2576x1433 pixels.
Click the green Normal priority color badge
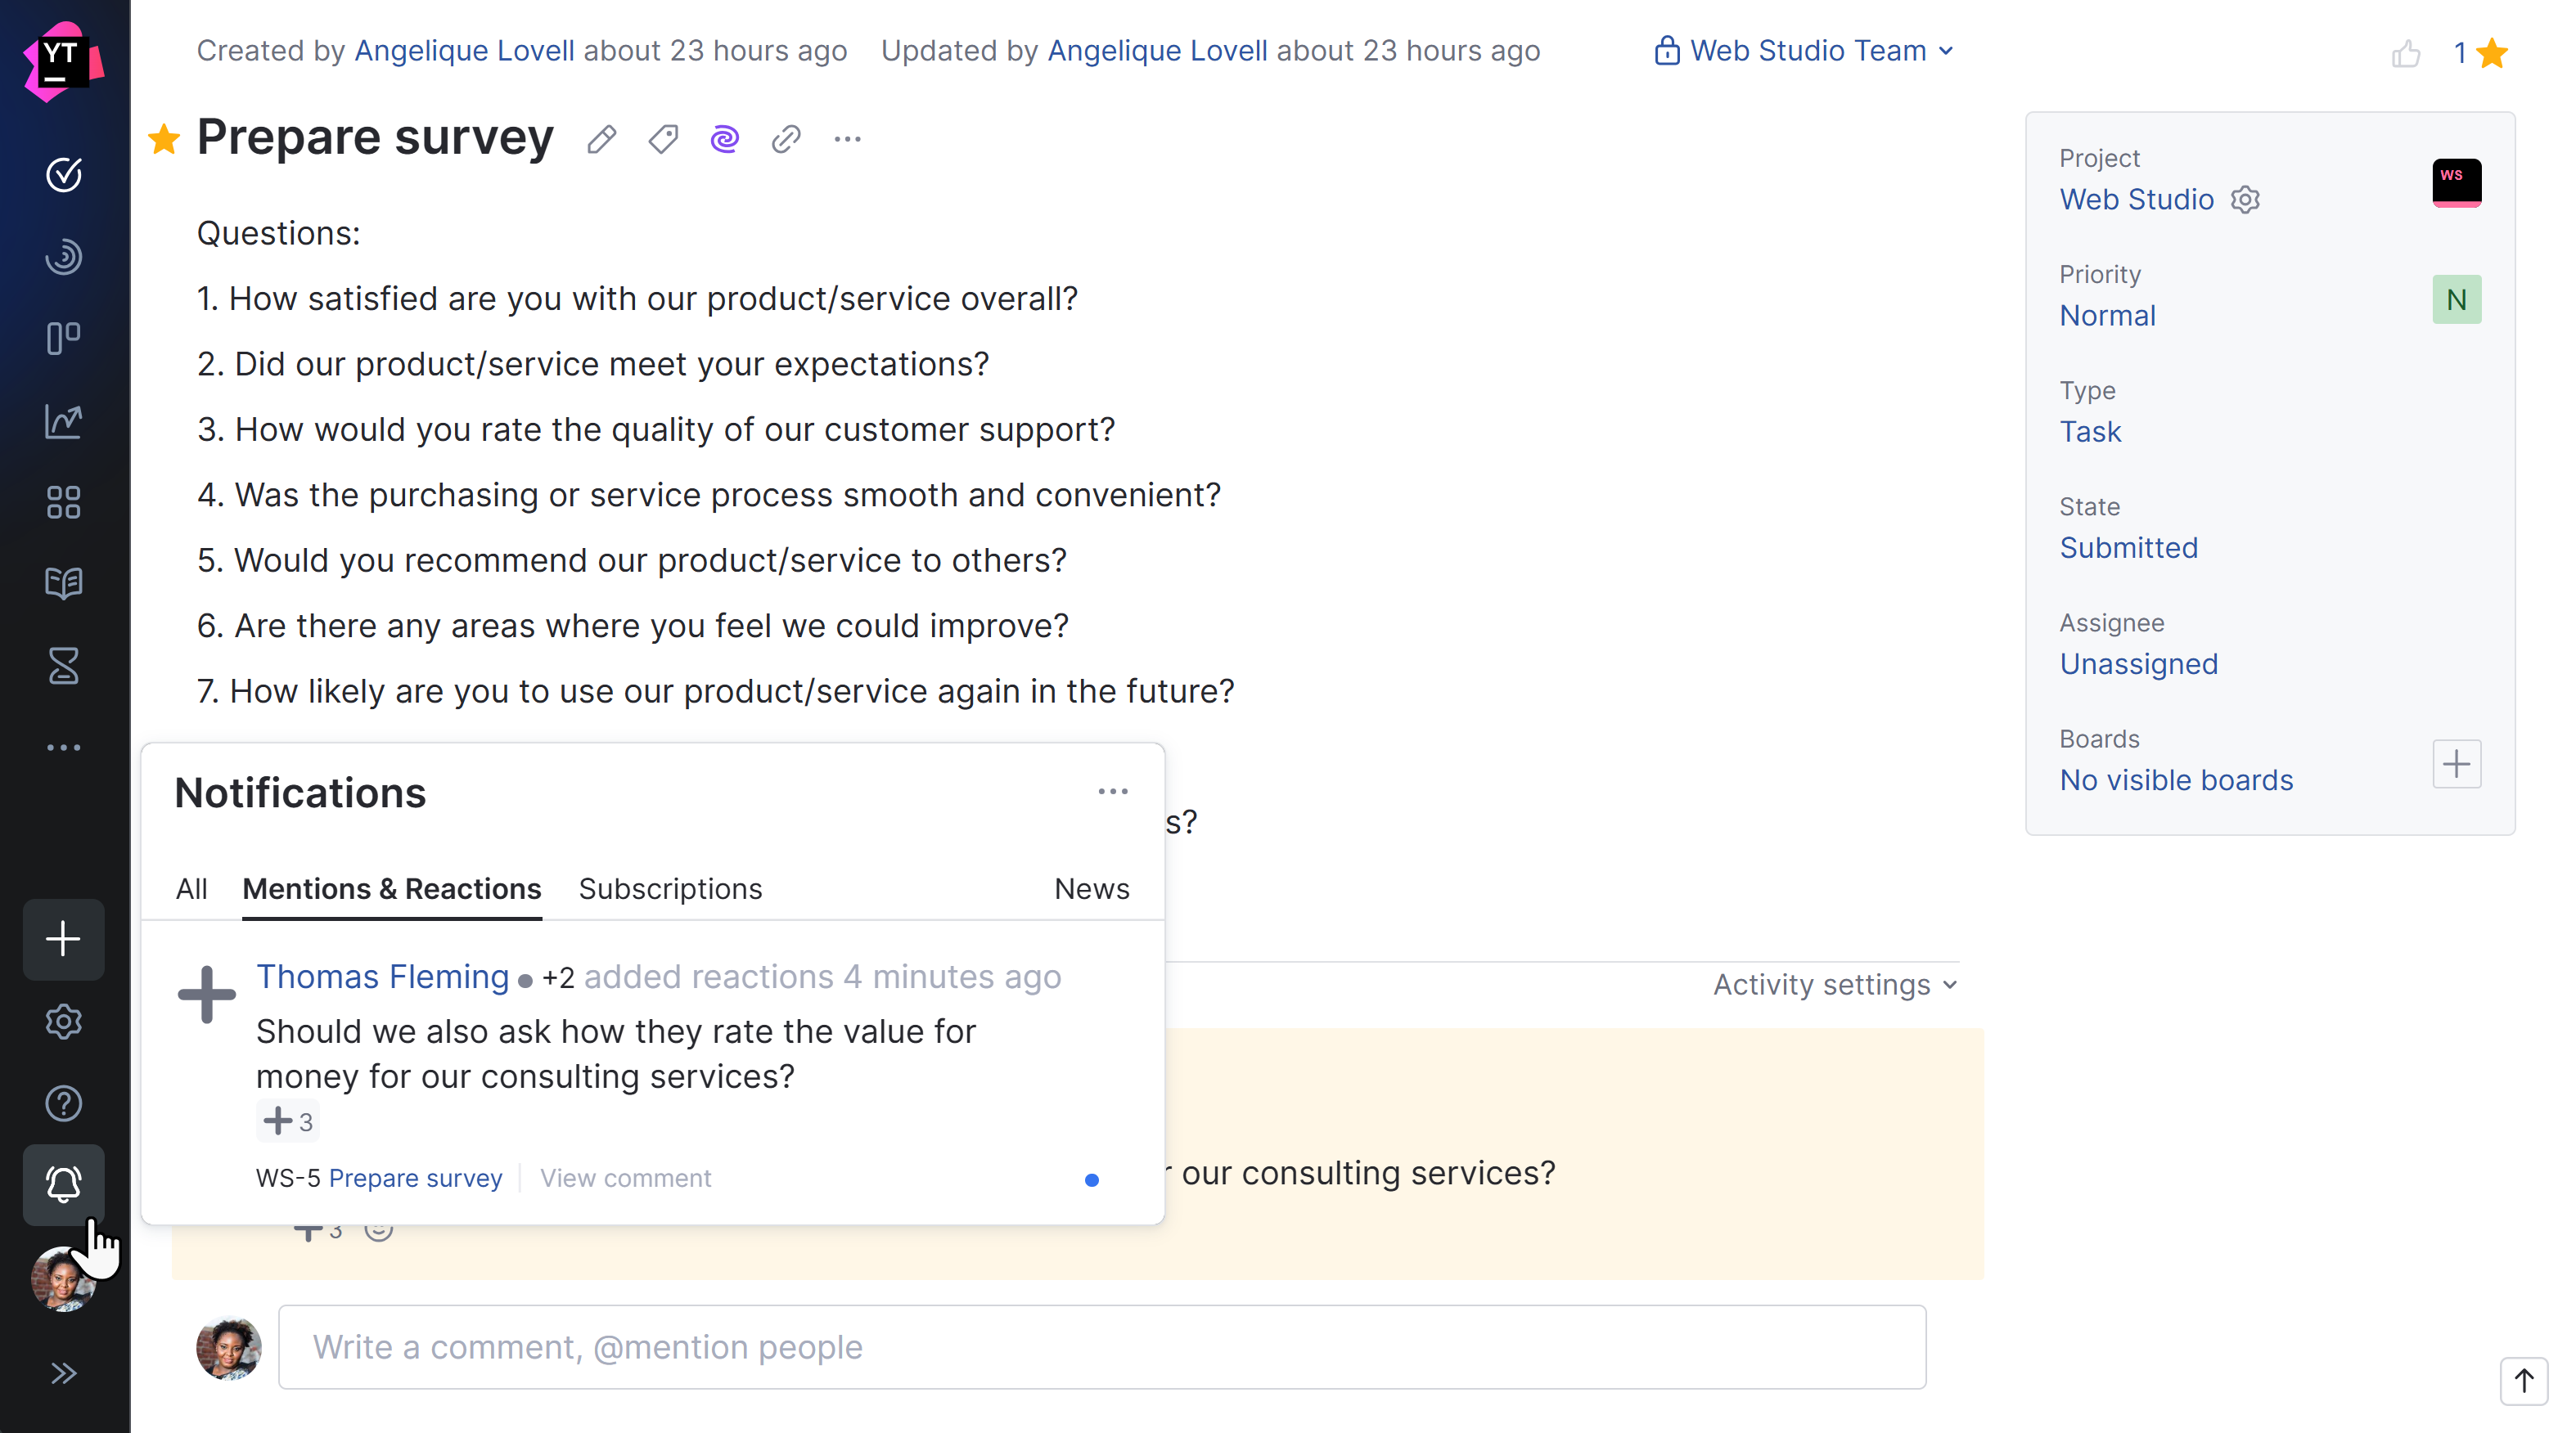(x=2456, y=300)
